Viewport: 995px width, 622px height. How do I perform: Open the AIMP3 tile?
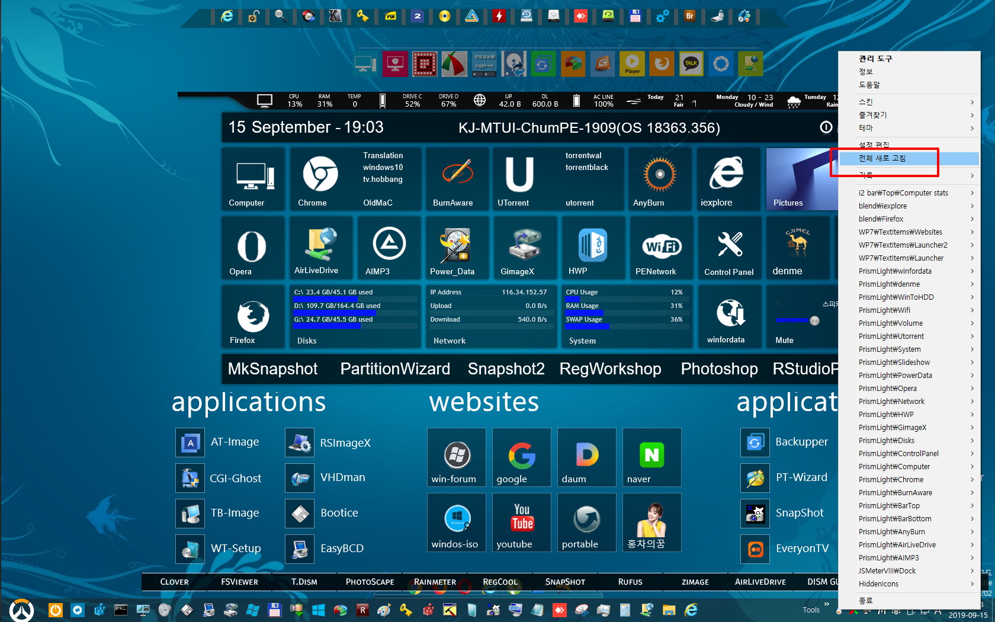pyautogui.click(x=389, y=248)
